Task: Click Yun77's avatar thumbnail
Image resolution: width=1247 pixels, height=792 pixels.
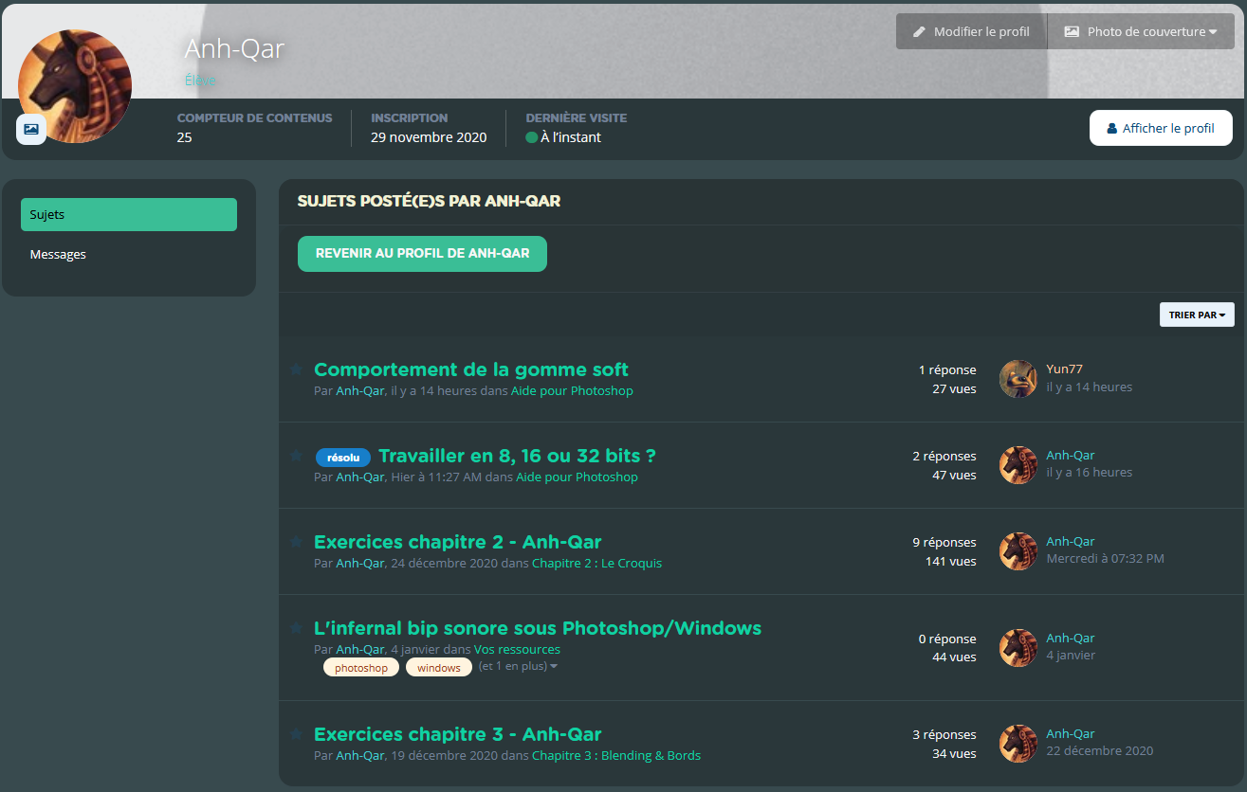Action: coord(1018,379)
